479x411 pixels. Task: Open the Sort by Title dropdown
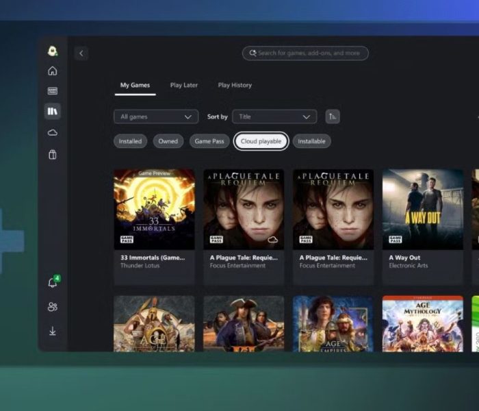pos(274,116)
